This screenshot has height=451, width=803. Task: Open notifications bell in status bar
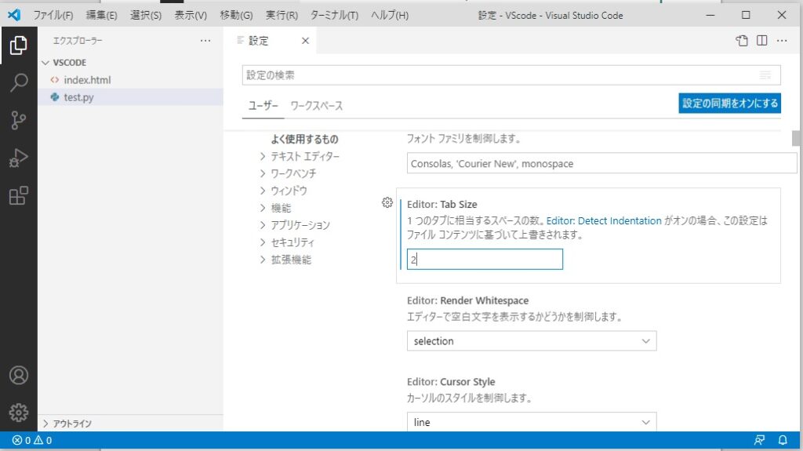783,440
